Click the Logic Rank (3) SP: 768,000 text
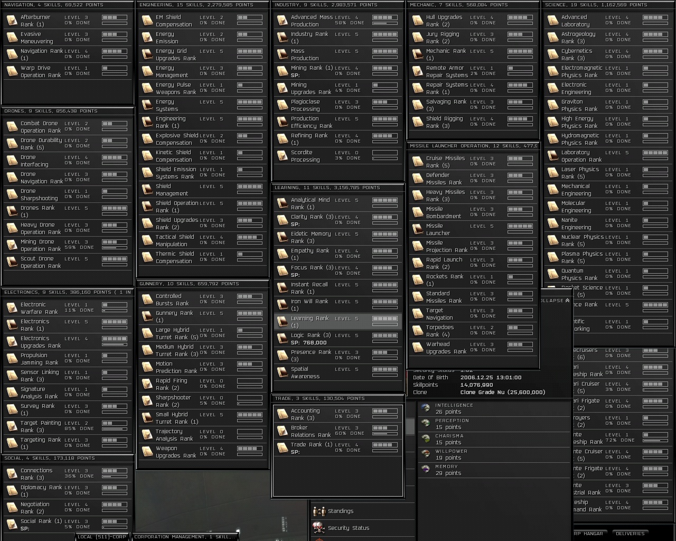676x541 pixels. coord(311,339)
